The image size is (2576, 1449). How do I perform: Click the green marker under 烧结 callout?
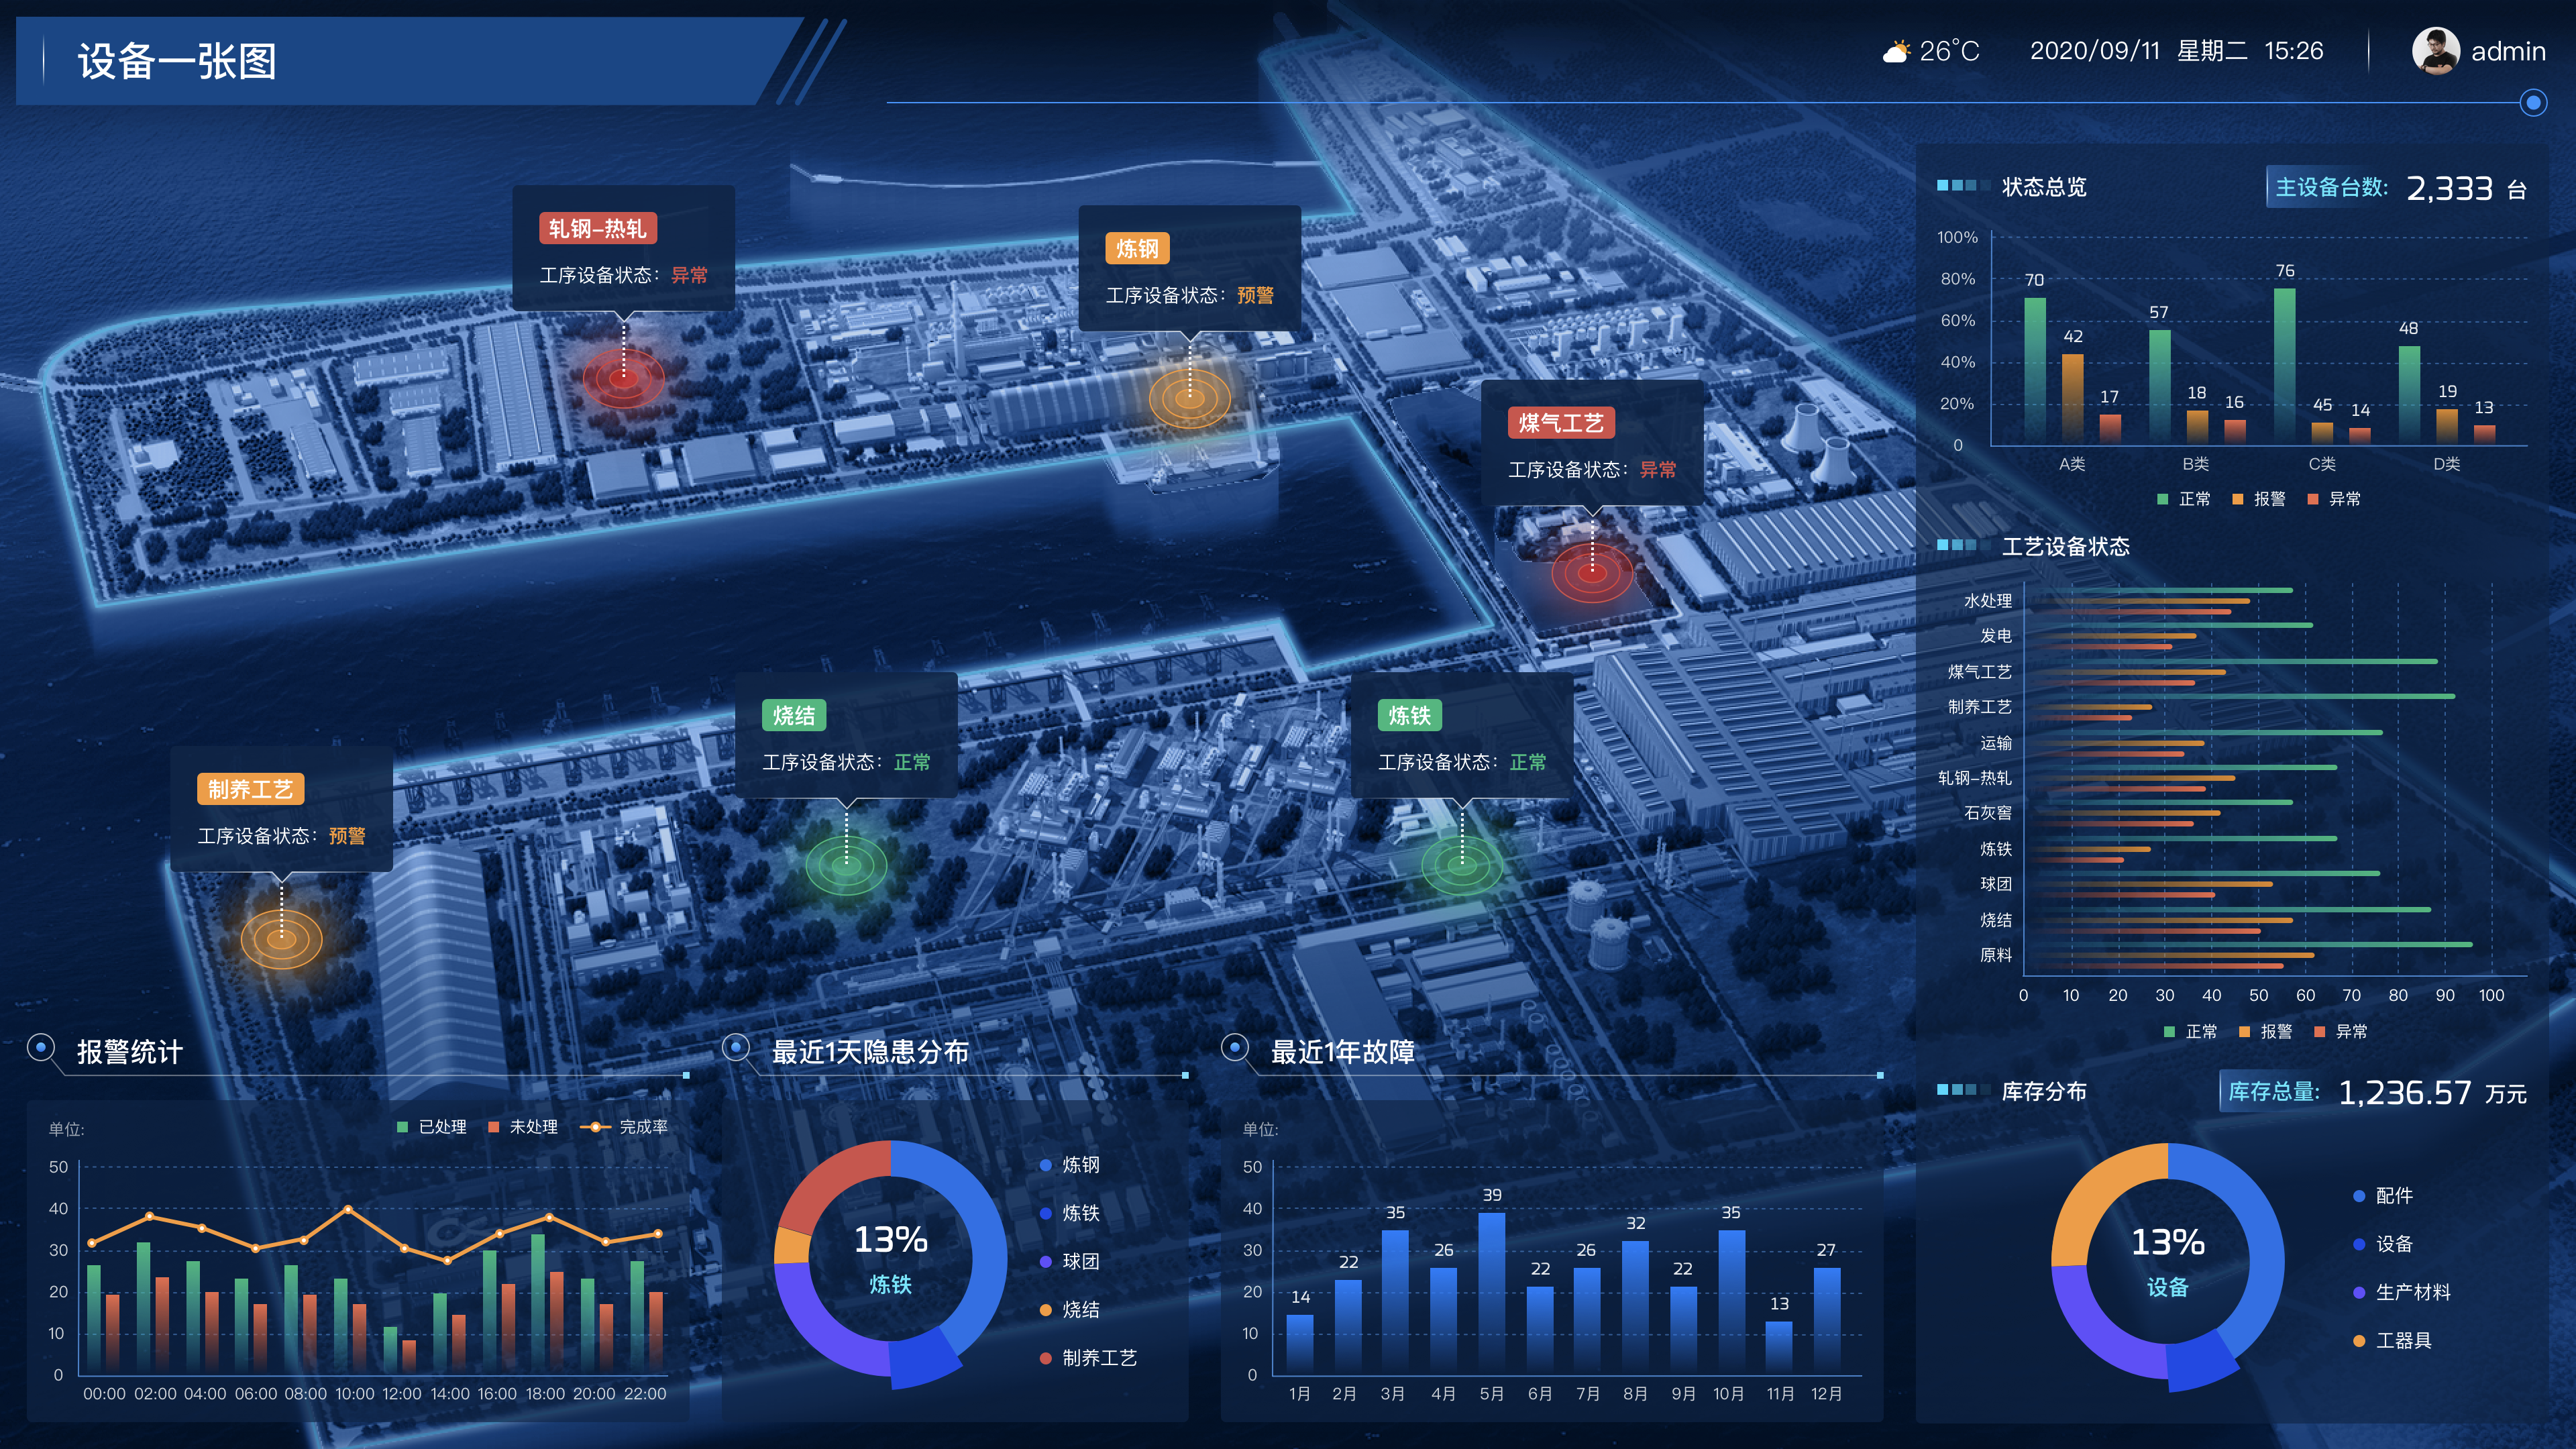pos(846,865)
